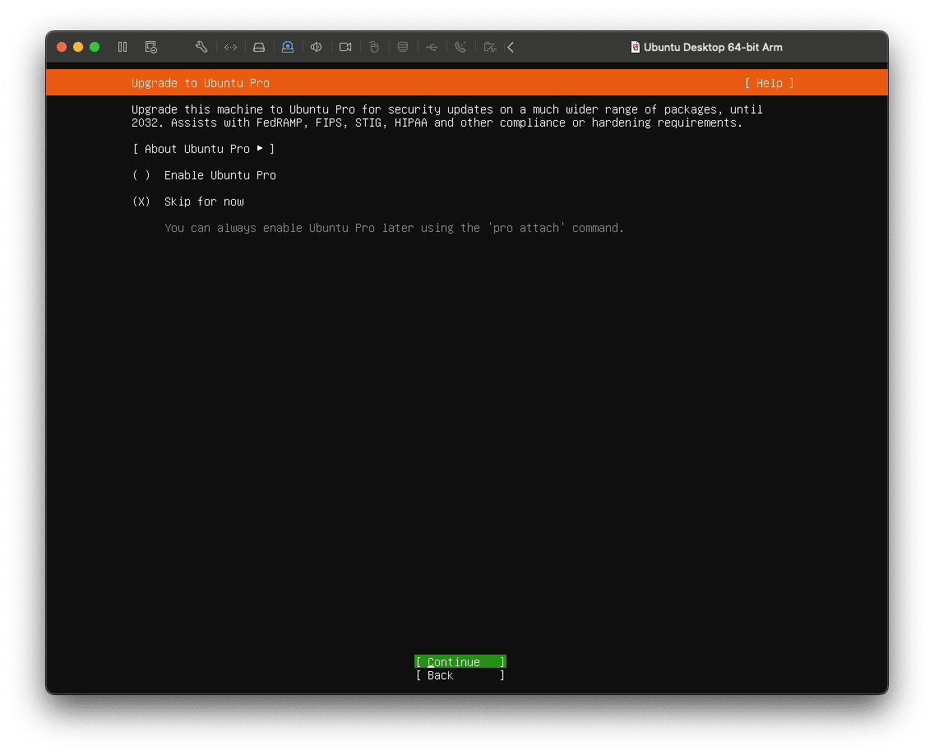Click the window title 'Ubuntu Desktop 64-bit Arm'
934x755 pixels.
713,47
